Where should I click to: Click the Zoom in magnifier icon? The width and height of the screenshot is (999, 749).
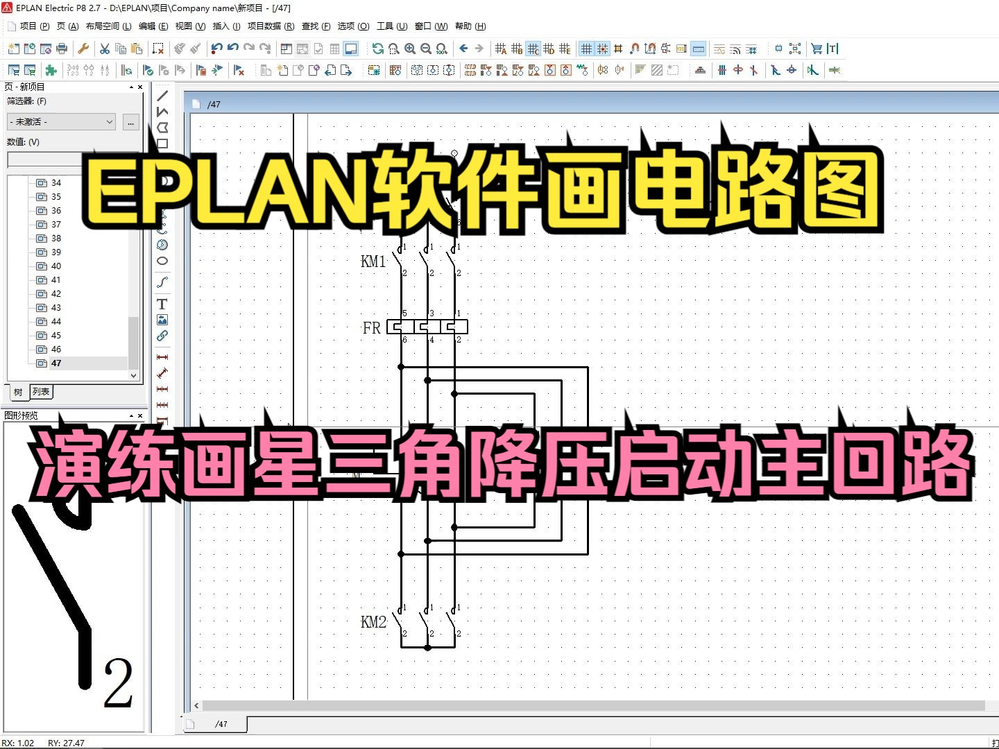tap(410, 49)
